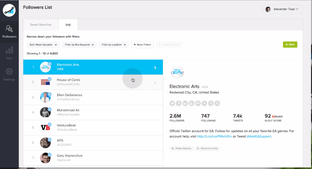312x169 pixels.
Task: Click the 747 Following stat
Action: pos(208,118)
